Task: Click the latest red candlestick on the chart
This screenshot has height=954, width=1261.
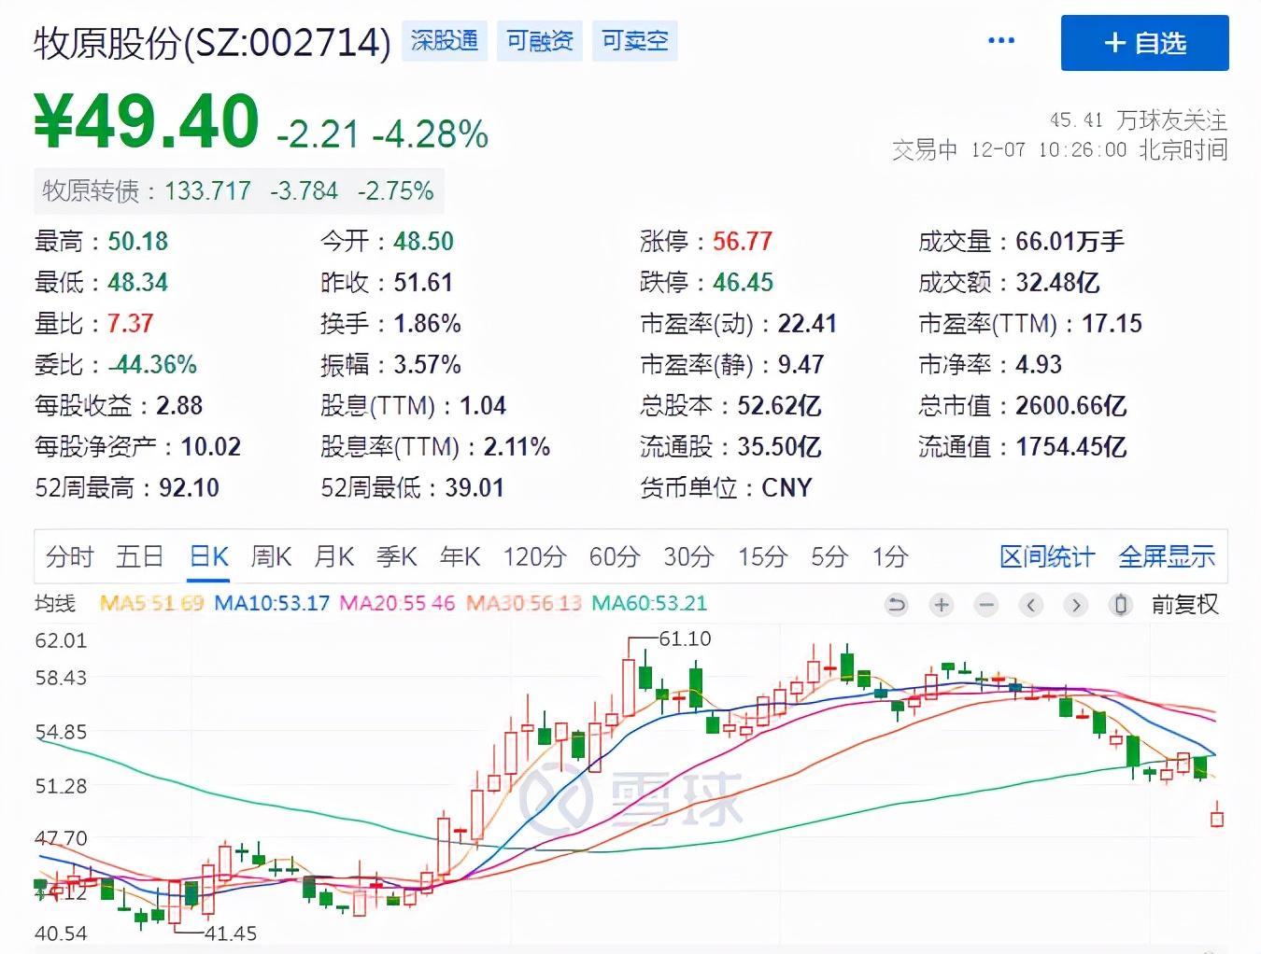Action: click(1217, 815)
